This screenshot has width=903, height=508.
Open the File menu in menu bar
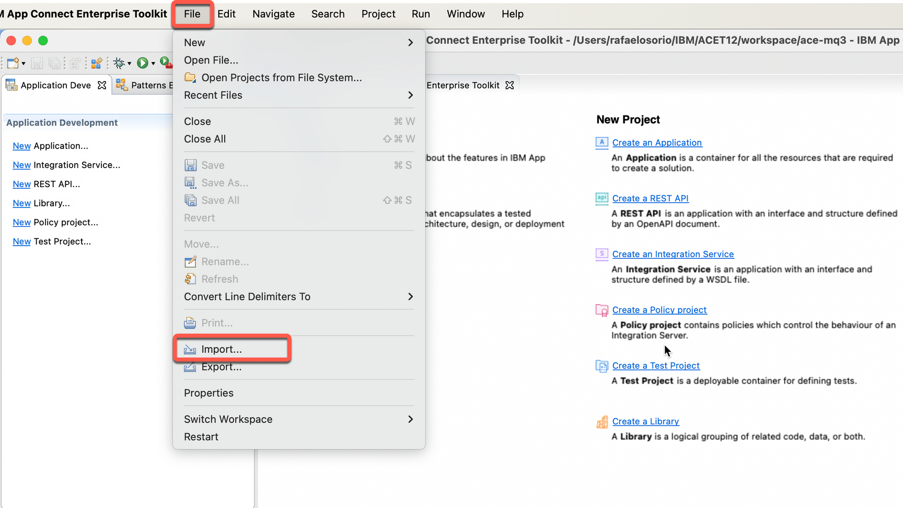[192, 14]
